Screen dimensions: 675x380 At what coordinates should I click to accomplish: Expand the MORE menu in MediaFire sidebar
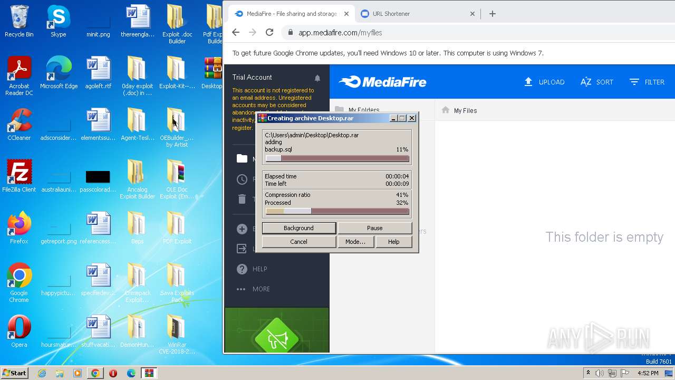pos(253,289)
